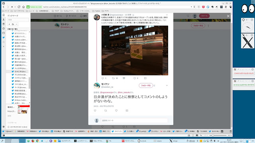Toggle bookmark star in address bar

click(194, 7)
